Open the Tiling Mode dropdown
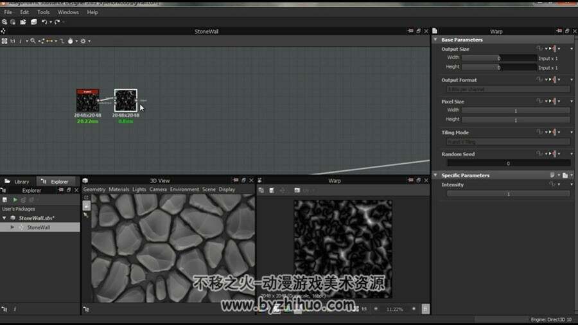This screenshot has height=325, width=578. (x=509, y=141)
